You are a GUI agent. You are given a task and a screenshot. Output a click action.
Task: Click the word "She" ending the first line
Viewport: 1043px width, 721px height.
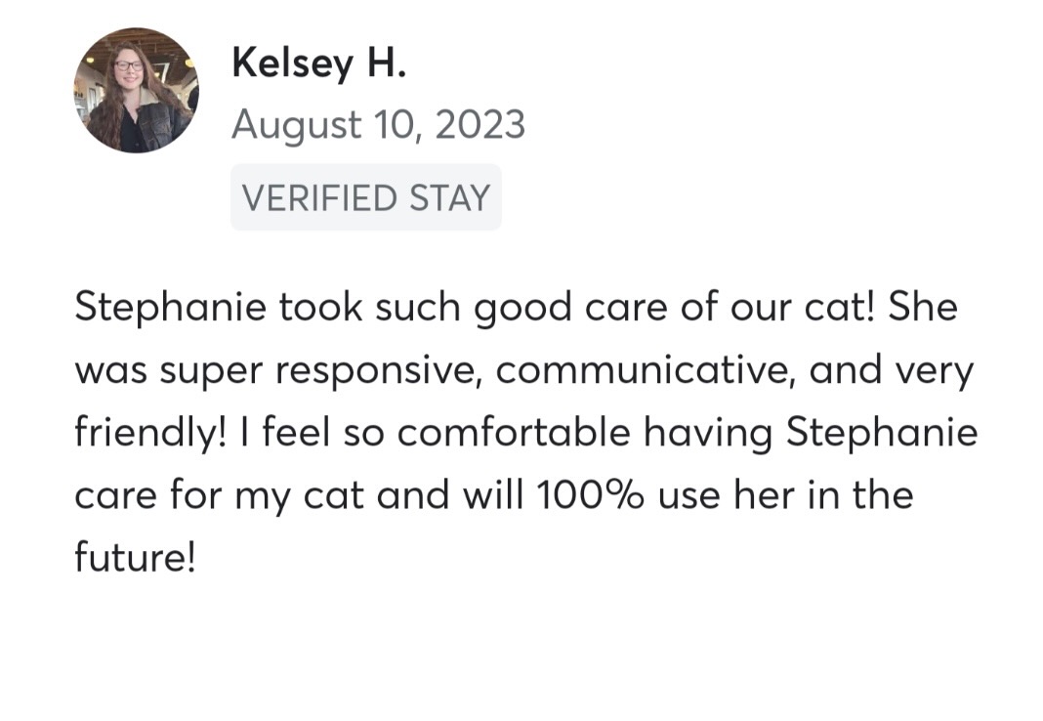click(x=923, y=309)
